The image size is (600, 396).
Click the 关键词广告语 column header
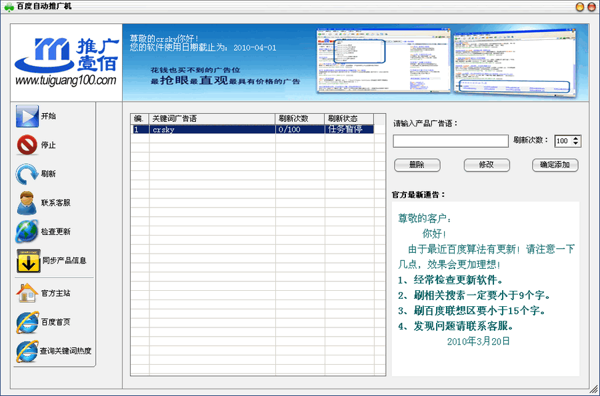(x=212, y=118)
